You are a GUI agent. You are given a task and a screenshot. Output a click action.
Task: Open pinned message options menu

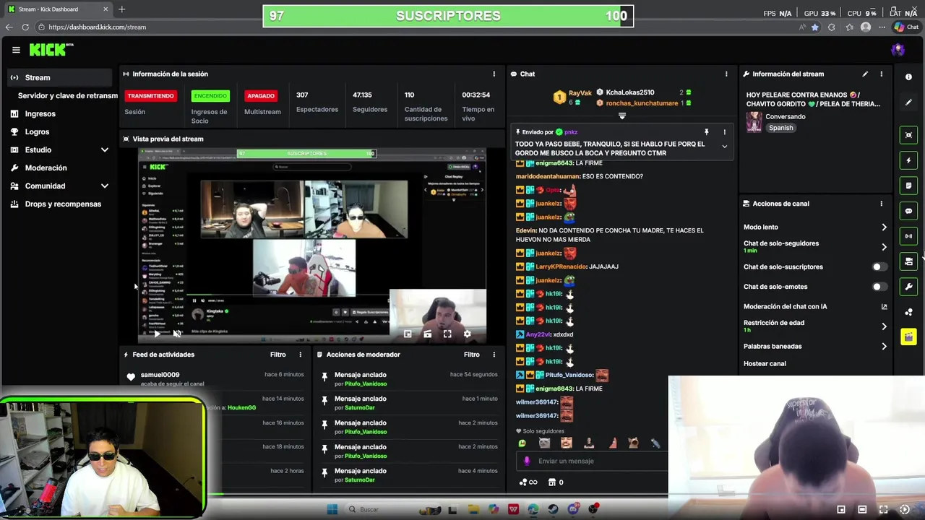[724, 132]
